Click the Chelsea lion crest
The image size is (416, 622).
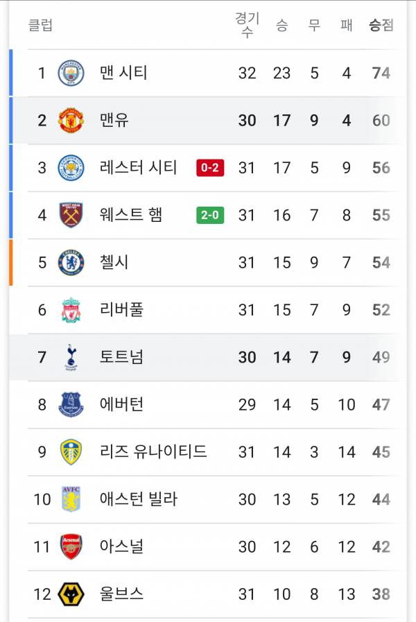(x=71, y=263)
